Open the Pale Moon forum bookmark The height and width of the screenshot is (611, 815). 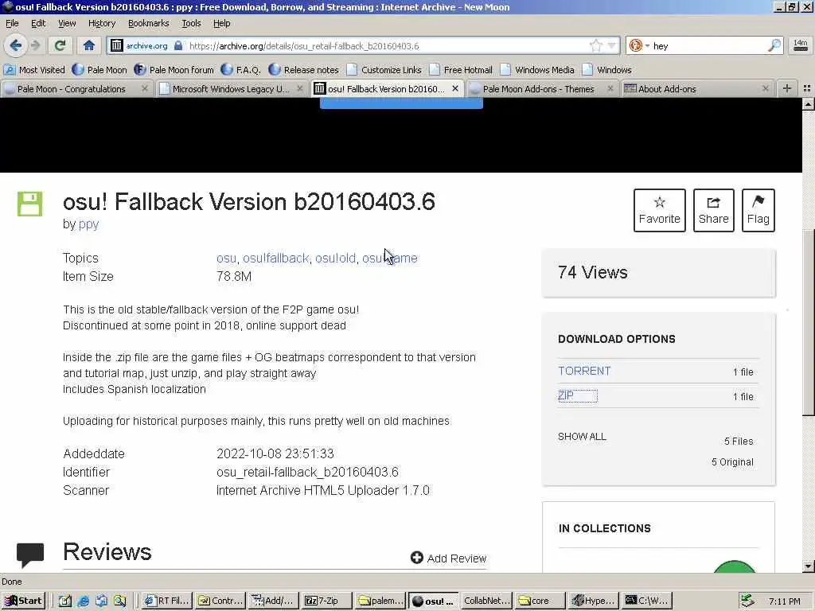coord(174,70)
